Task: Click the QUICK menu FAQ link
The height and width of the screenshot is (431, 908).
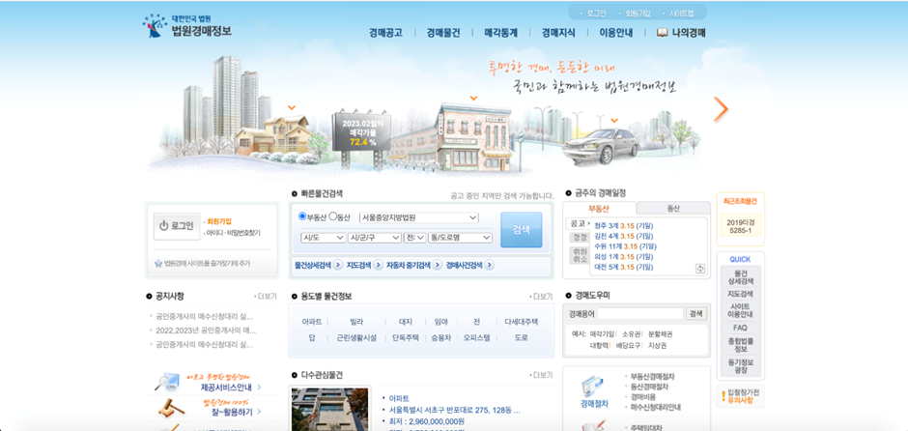Action: [x=740, y=328]
